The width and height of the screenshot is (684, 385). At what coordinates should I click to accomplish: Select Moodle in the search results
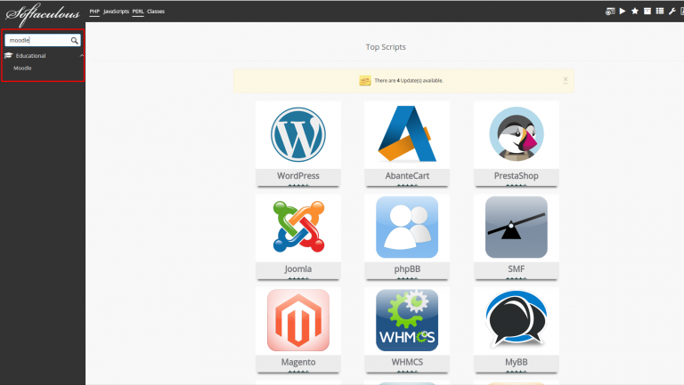pyautogui.click(x=22, y=68)
